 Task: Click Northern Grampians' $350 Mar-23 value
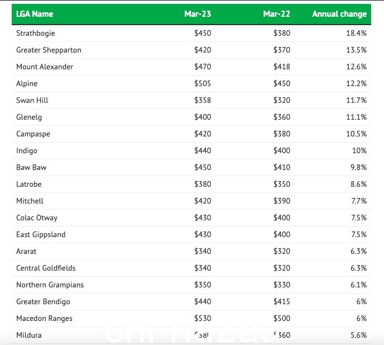[x=203, y=285]
